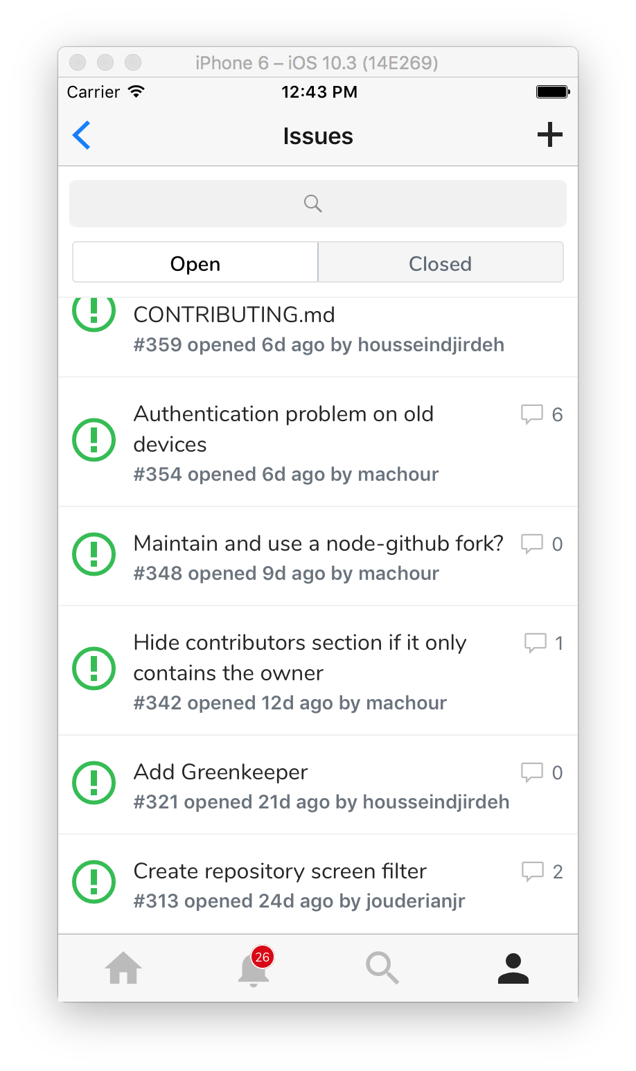Open Home tab house icon
636x1071 pixels.
pos(123,968)
